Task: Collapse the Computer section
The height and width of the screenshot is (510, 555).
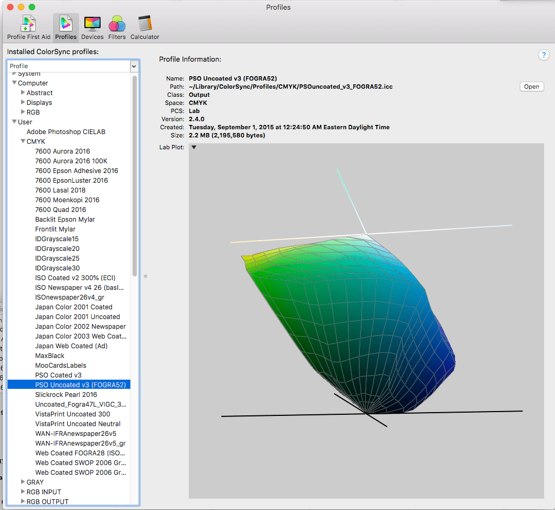Action: (14, 83)
